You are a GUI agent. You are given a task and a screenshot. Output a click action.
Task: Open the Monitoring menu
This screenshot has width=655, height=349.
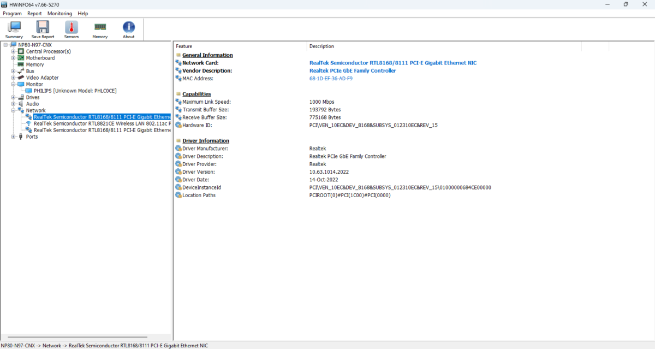[59, 13]
